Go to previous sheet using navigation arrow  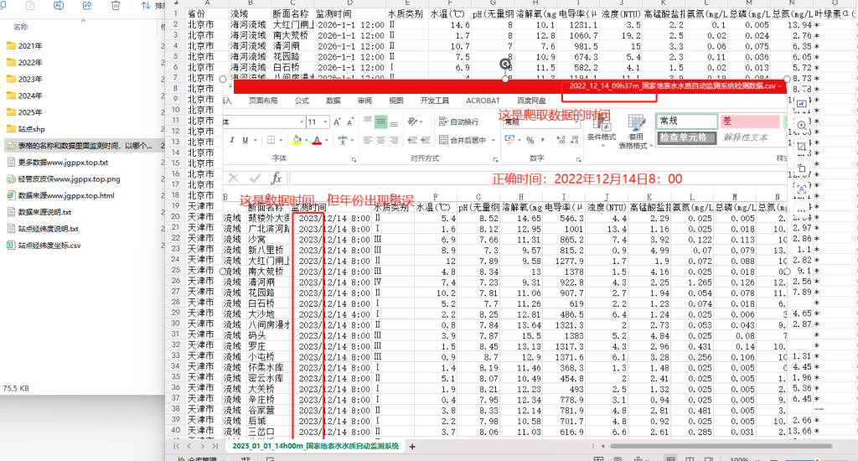[189, 446]
